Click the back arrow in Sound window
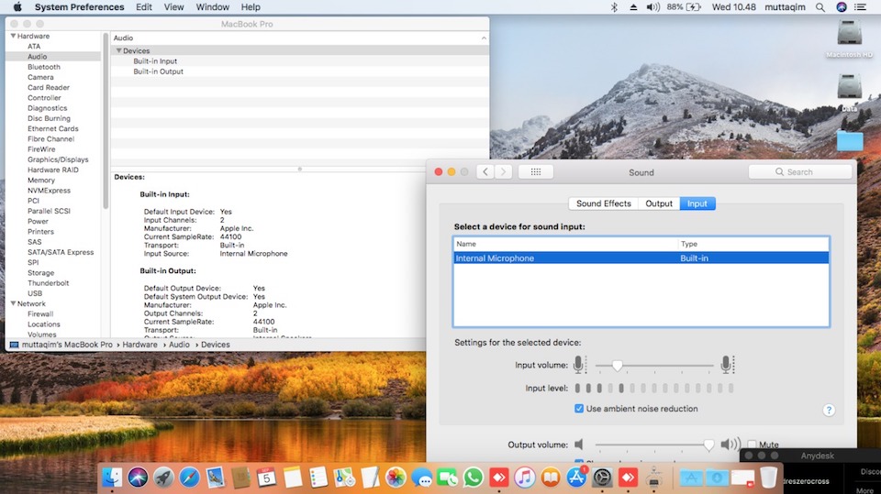 [x=484, y=171]
